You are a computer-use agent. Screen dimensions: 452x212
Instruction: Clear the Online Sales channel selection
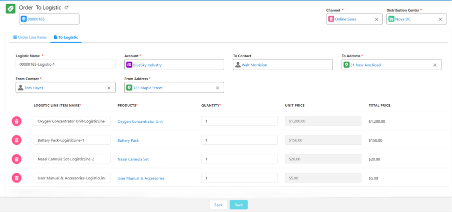click(x=376, y=19)
